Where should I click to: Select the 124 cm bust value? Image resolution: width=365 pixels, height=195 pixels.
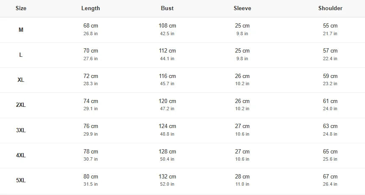click(167, 126)
